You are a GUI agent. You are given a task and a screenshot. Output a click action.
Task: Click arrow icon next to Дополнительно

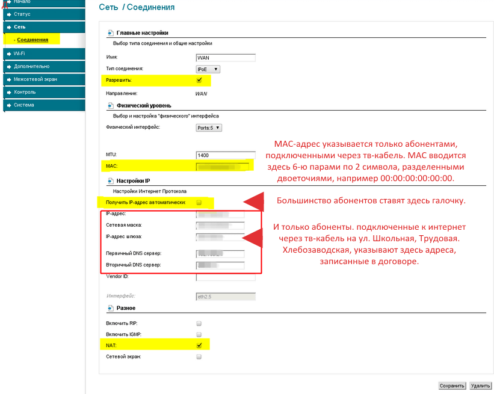[x=8, y=67]
